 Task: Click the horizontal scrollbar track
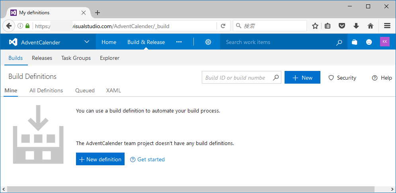[198, 189]
